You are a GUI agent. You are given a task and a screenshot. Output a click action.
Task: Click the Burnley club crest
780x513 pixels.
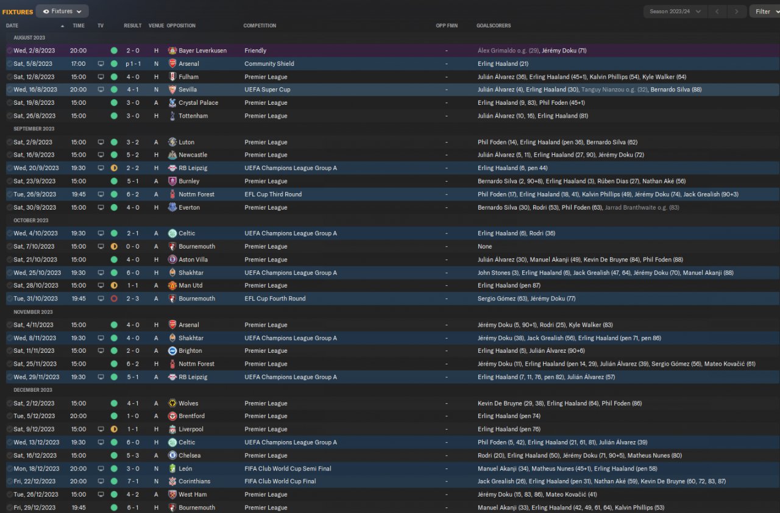pos(172,181)
